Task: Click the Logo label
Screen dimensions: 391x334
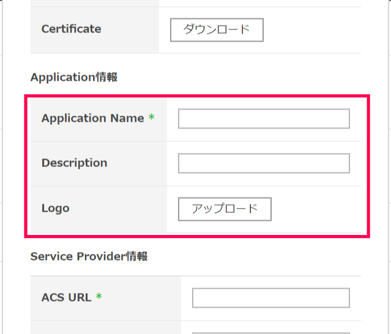Action: click(x=55, y=208)
